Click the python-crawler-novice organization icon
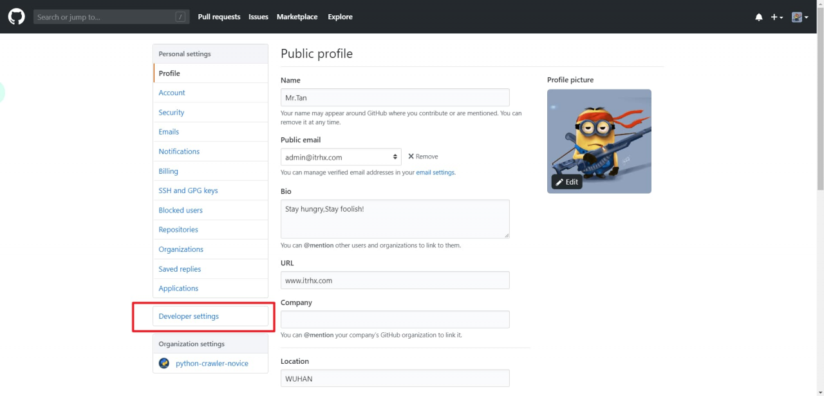This screenshot has height=396, width=824. pyautogui.click(x=164, y=363)
